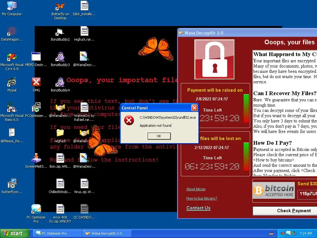Click the files lost time-left color bar

(246, 156)
